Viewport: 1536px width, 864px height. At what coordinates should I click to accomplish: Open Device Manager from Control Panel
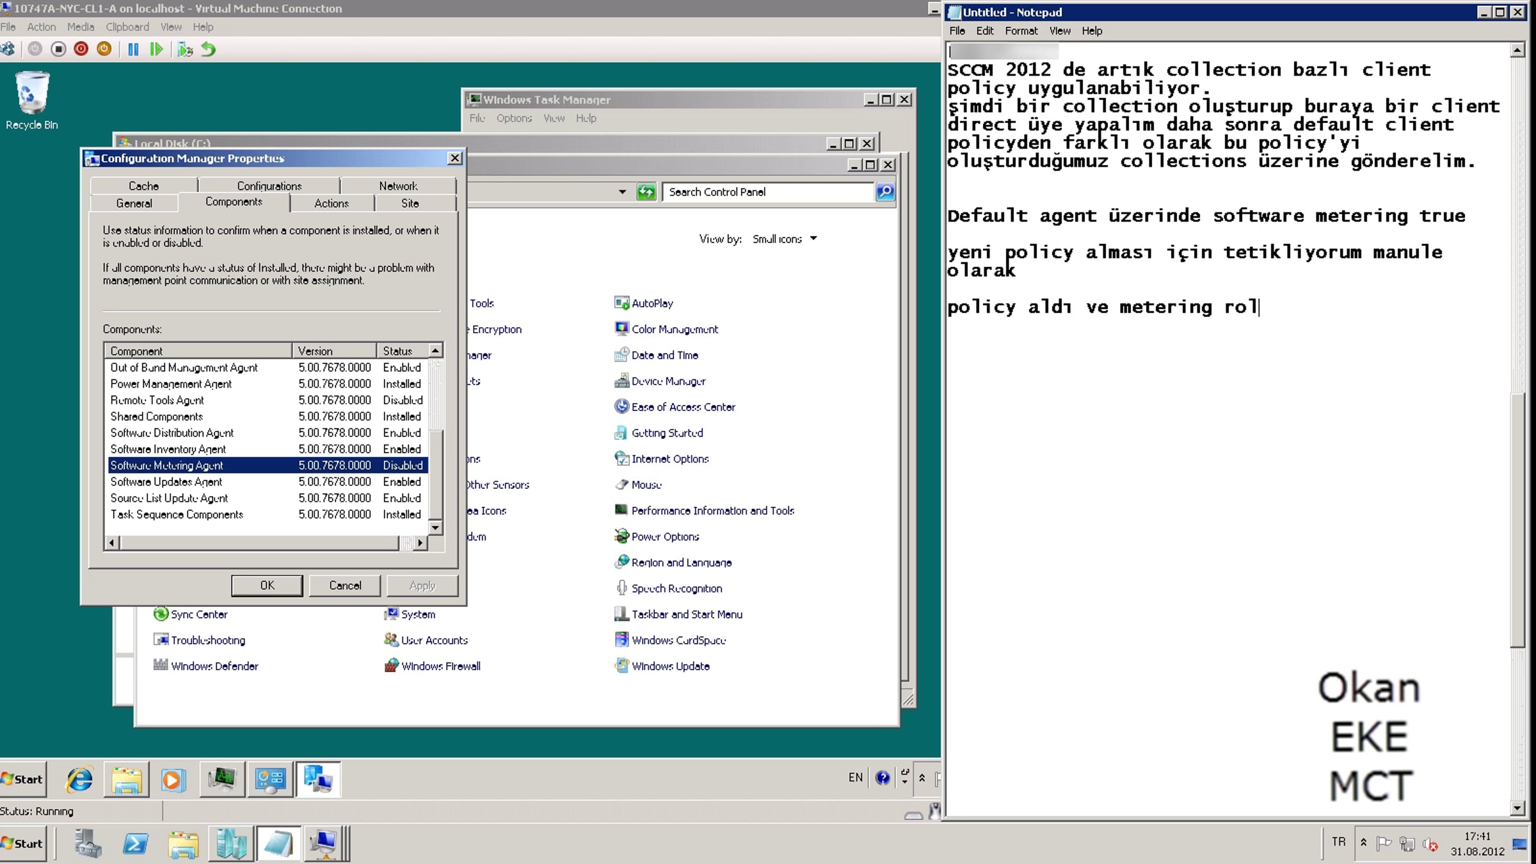coord(660,381)
